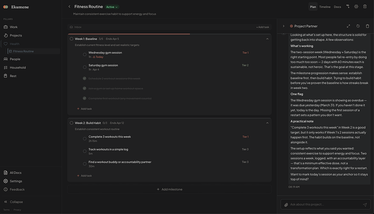Click the Project Partner avatar dot
The width and height of the screenshot is (374, 214).
(291, 26)
